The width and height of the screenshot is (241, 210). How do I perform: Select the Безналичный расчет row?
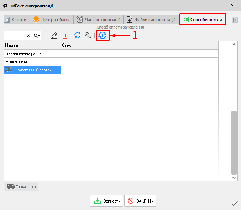click(32, 53)
